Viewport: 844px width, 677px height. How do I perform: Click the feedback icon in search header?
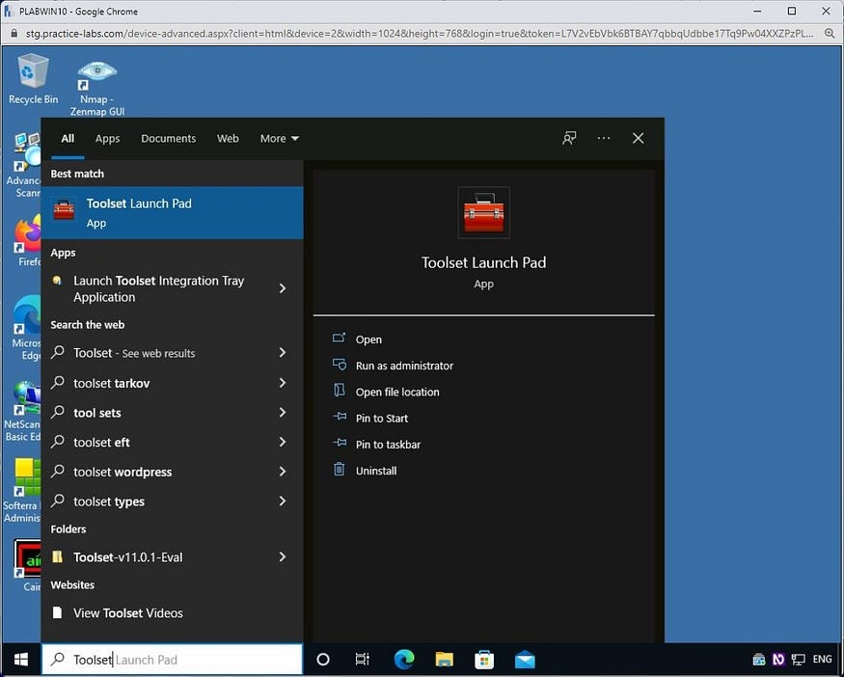point(569,138)
